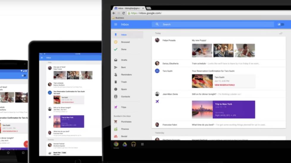Click the Chrome icon on the laptop shelf
This screenshot has width=291, height=163.
(x=116, y=144)
